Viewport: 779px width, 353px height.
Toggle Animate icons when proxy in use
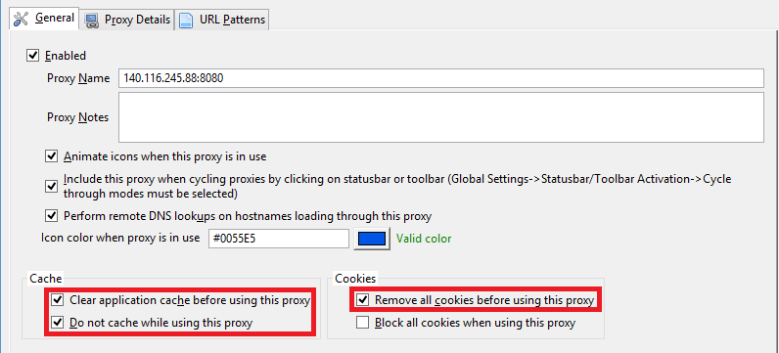tap(51, 156)
